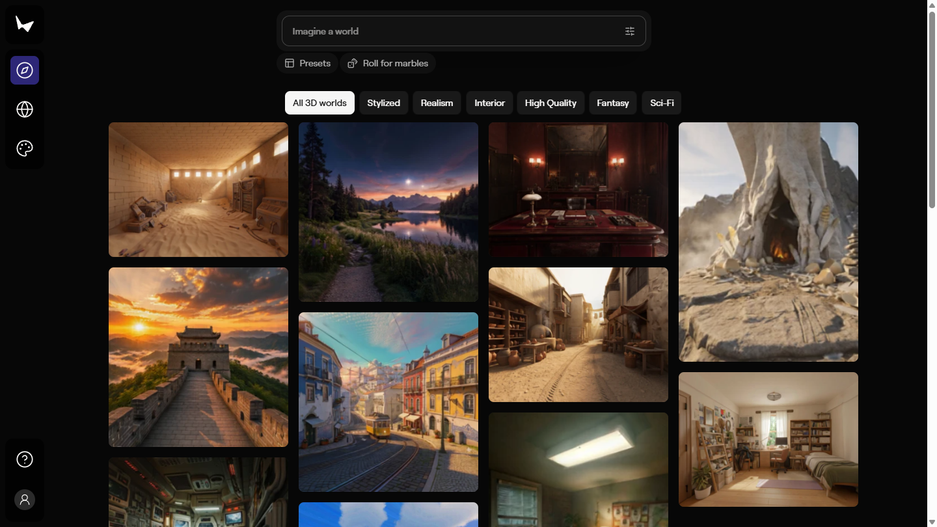
Task: Open the yellow tram street world thumbnail
Action: (x=388, y=402)
